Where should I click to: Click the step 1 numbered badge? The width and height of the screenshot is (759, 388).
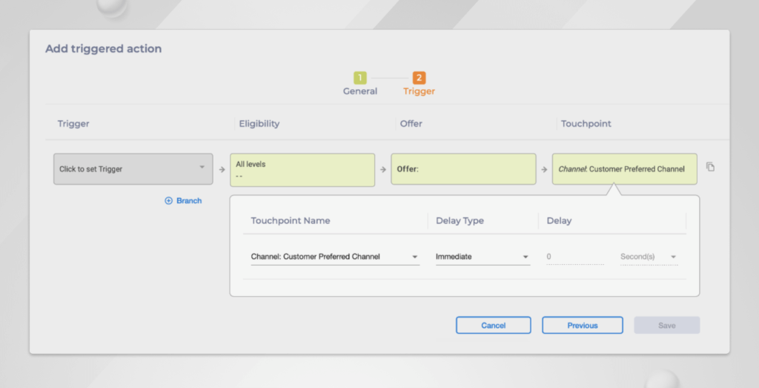(x=359, y=78)
